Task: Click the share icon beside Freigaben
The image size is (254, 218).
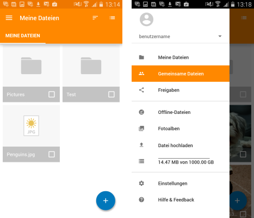Action: coord(141,90)
